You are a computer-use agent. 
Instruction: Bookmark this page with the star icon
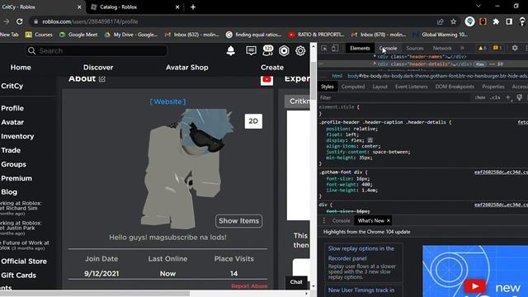click(x=453, y=21)
